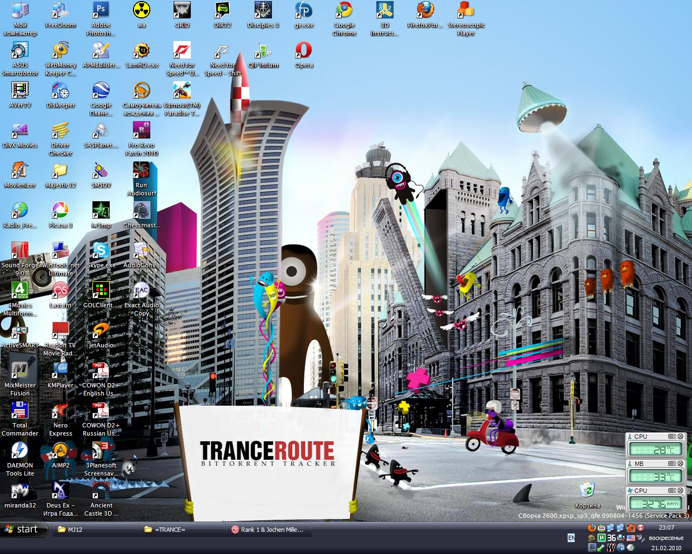
Task: Open the Chessmaster shortcut
Action: point(142,215)
